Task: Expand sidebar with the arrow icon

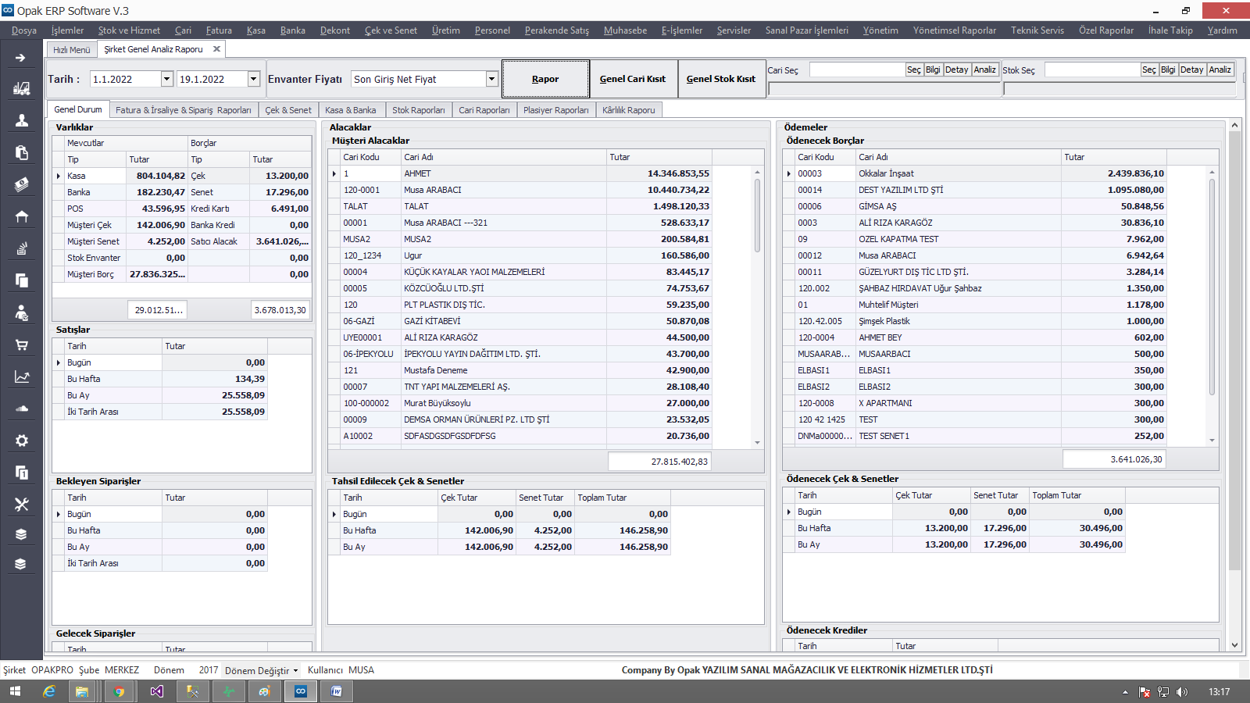Action: [21, 58]
